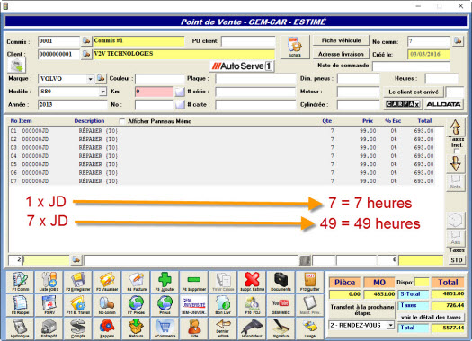Click the Adresse livraison button

[341, 54]
